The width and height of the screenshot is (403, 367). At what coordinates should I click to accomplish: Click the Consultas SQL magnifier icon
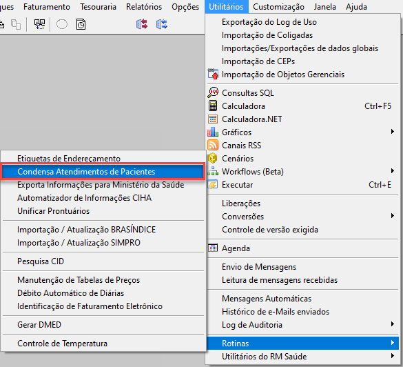(213, 92)
